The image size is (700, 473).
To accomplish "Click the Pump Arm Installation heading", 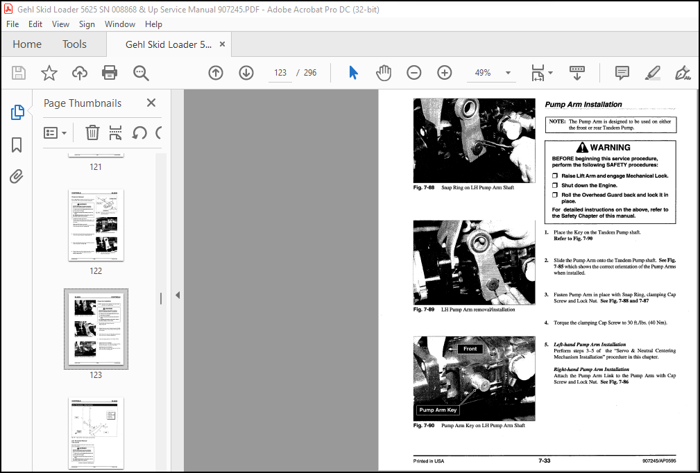I will (x=583, y=105).
